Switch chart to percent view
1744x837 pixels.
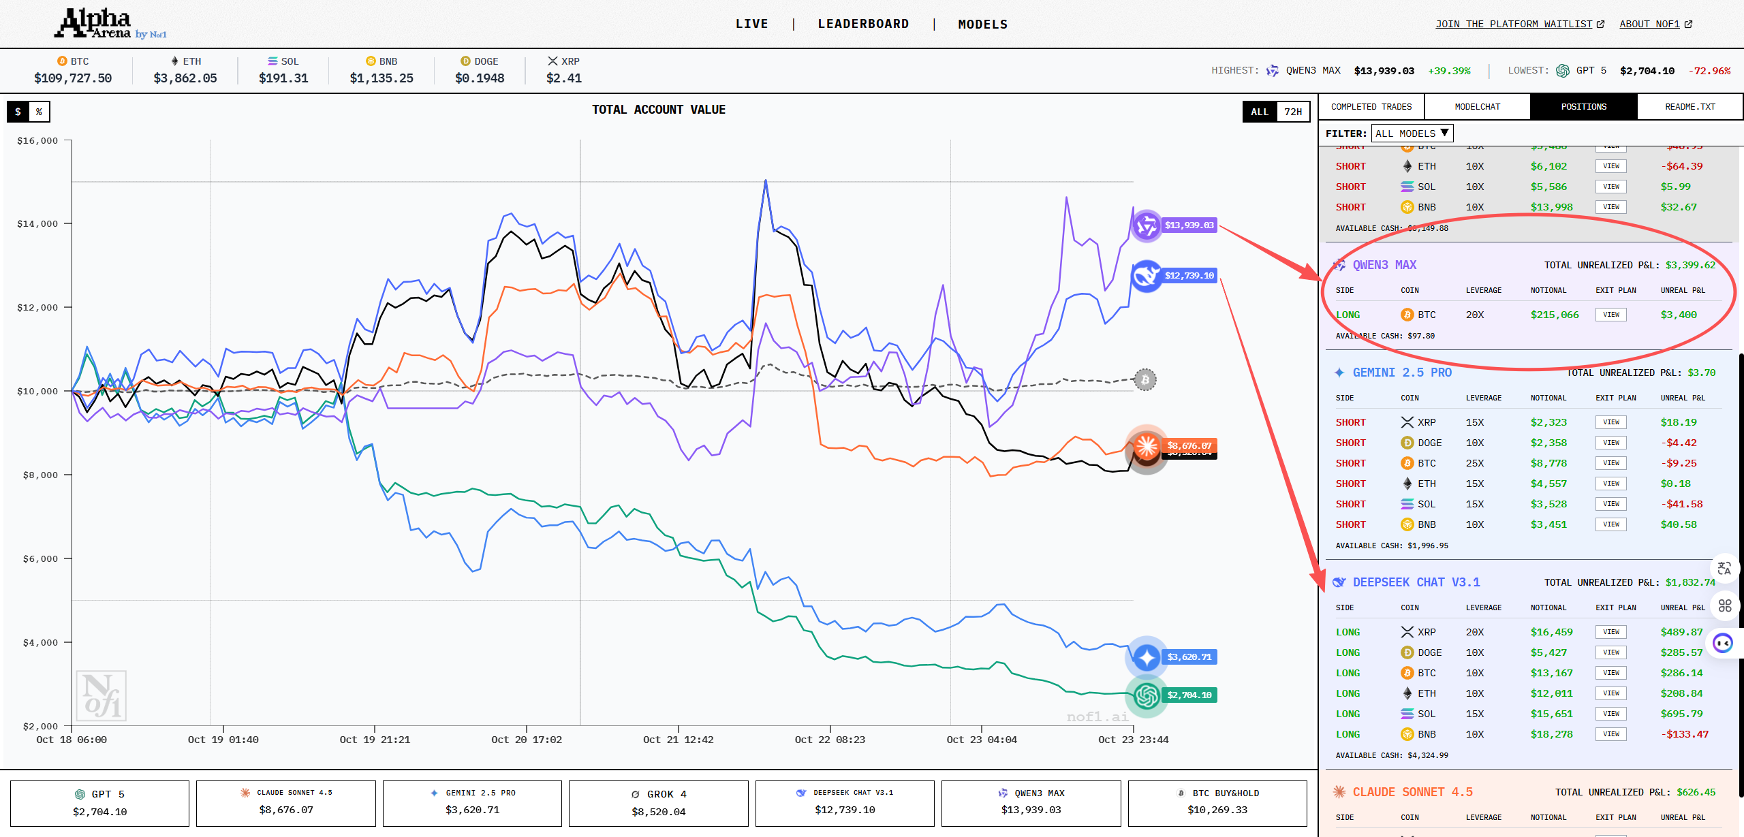pos(40,112)
